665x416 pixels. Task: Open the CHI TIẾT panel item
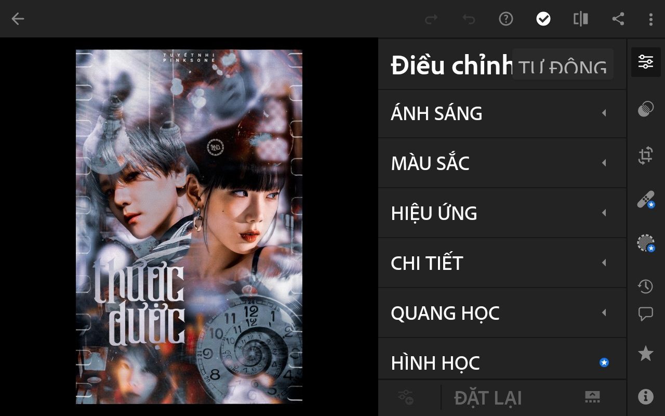point(502,263)
